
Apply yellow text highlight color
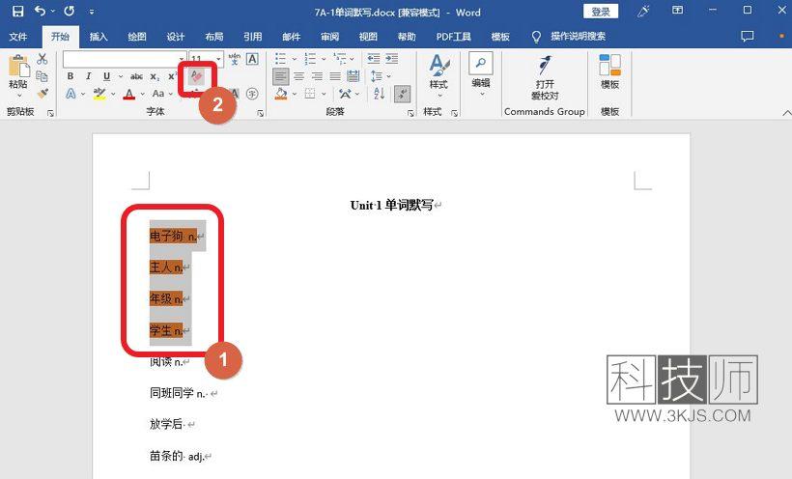tap(99, 94)
